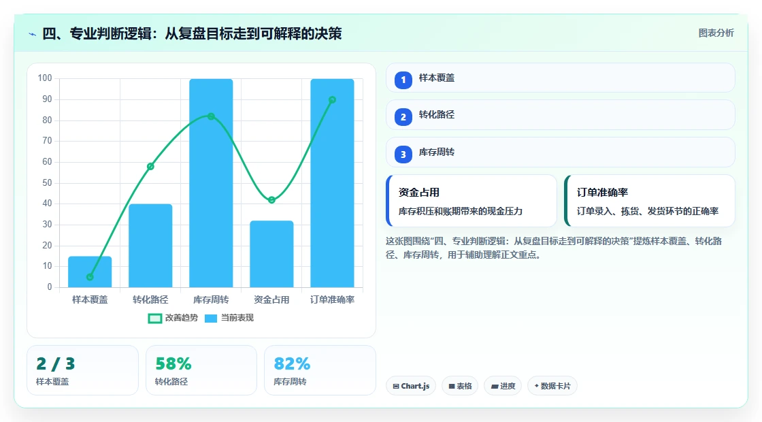
Task: Click the 数据卡片 tag chip
Action: (x=552, y=386)
